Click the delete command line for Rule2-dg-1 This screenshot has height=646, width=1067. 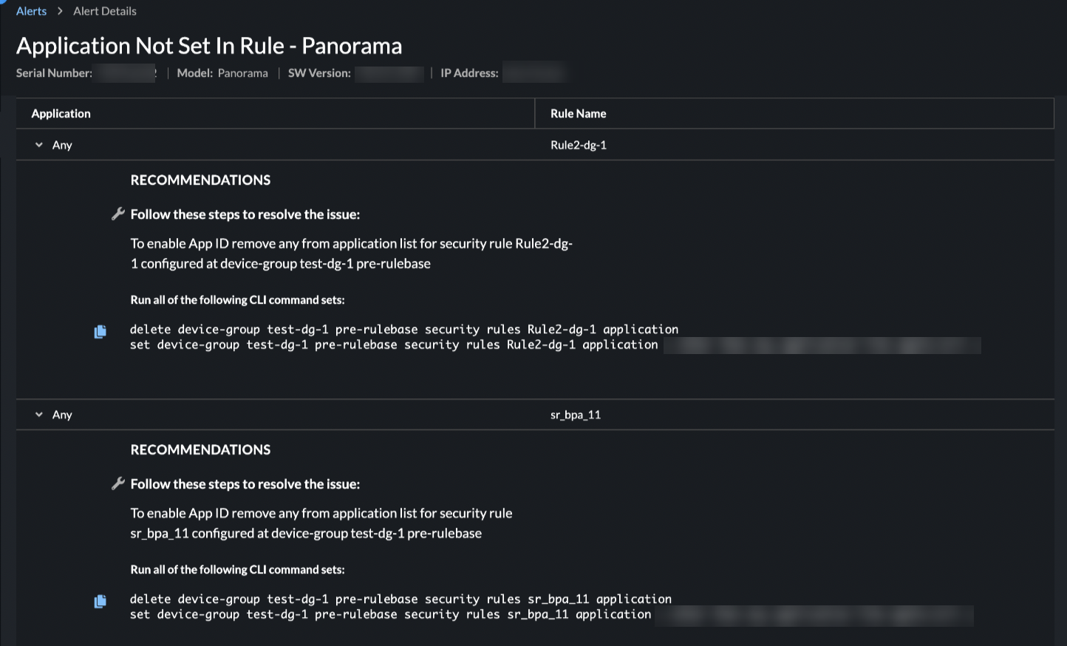tap(403, 330)
